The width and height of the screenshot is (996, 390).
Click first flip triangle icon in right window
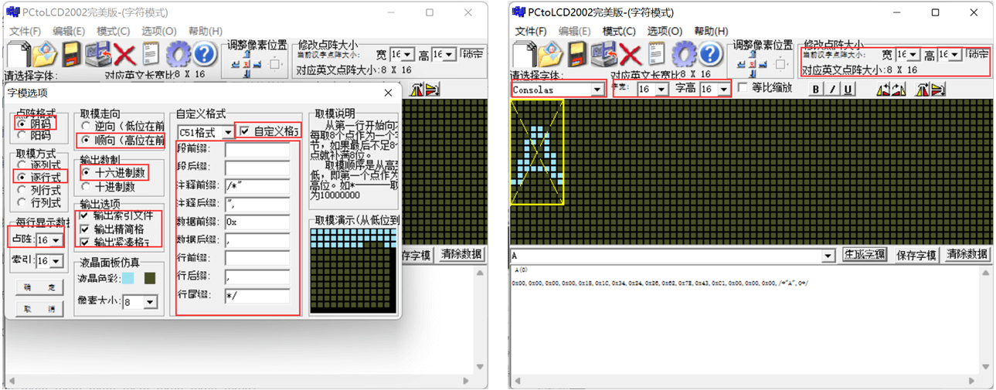pyautogui.click(x=882, y=89)
